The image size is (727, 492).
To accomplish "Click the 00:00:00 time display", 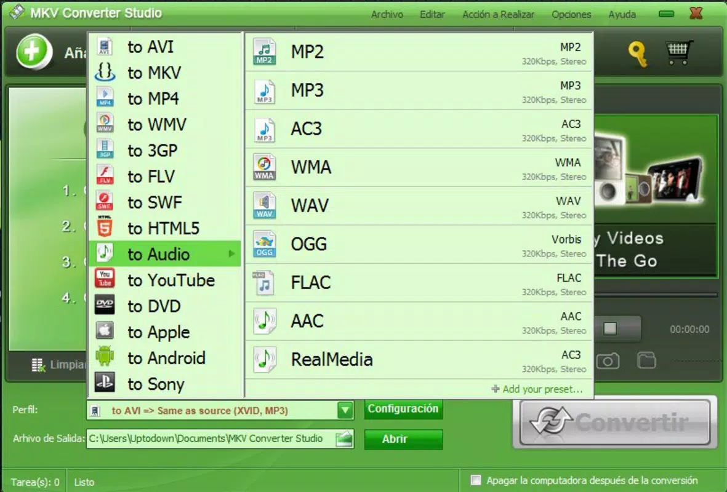I will click(x=689, y=330).
